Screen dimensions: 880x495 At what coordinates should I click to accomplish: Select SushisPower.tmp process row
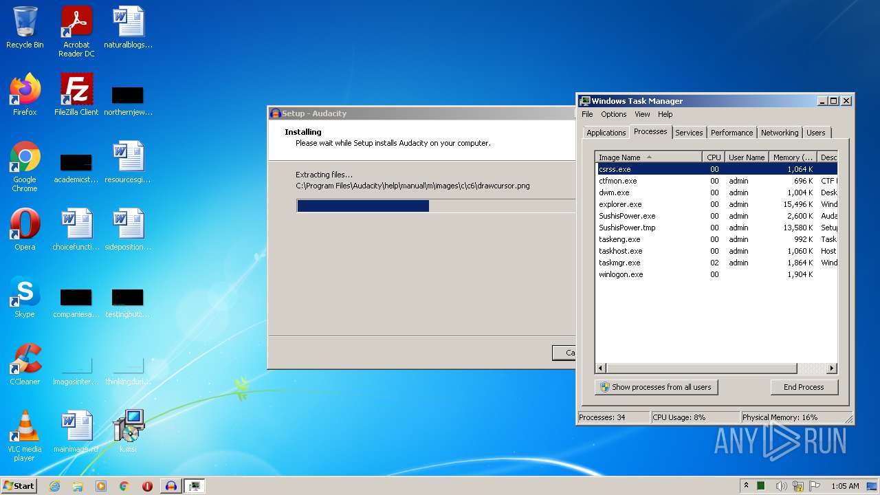pyautogui.click(x=716, y=228)
